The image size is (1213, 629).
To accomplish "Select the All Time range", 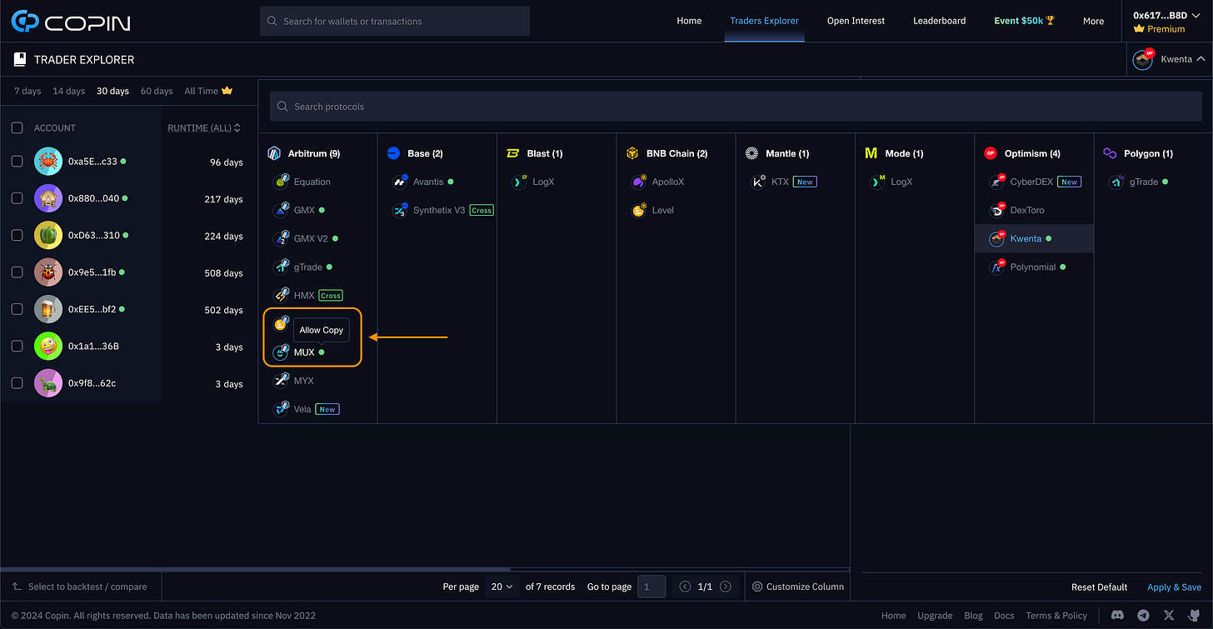I will [x=208, y=91].
